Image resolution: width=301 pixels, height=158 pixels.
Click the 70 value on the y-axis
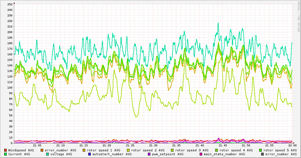pyautogui.click(x=11, y=104)
